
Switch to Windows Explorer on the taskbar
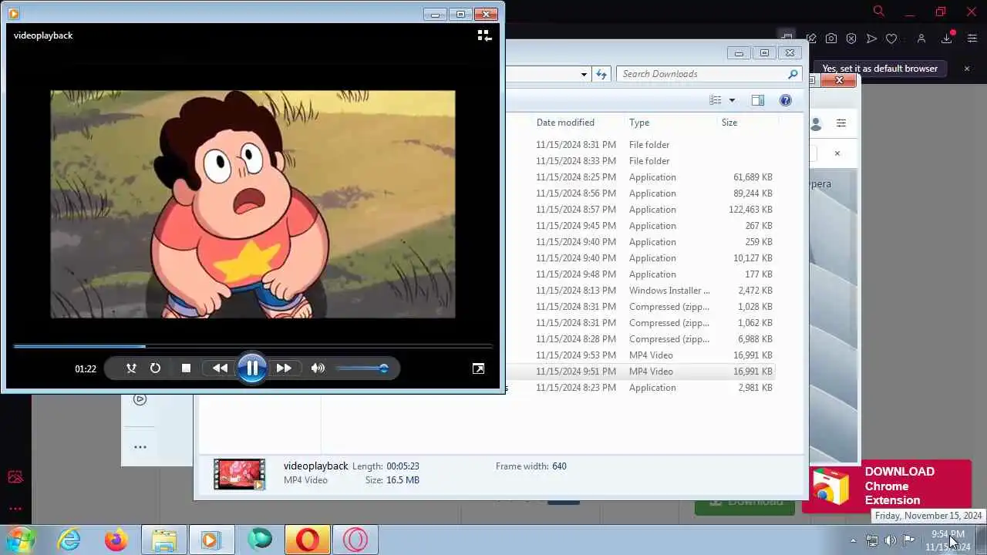pyautogui.click(x=164, y=540)
